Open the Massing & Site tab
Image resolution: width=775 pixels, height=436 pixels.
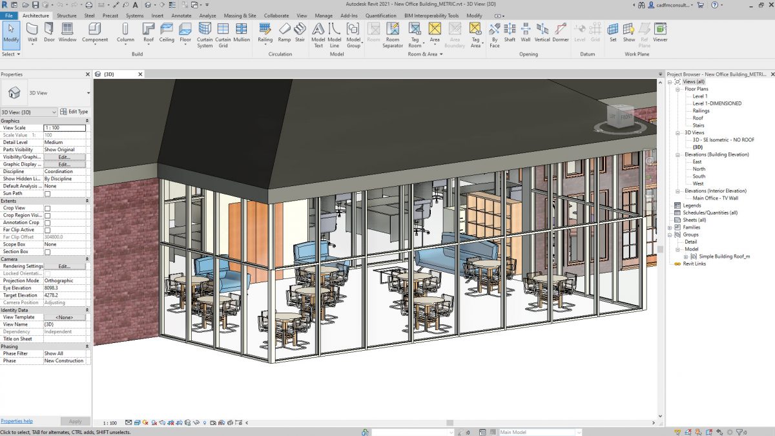pos(240,16)
